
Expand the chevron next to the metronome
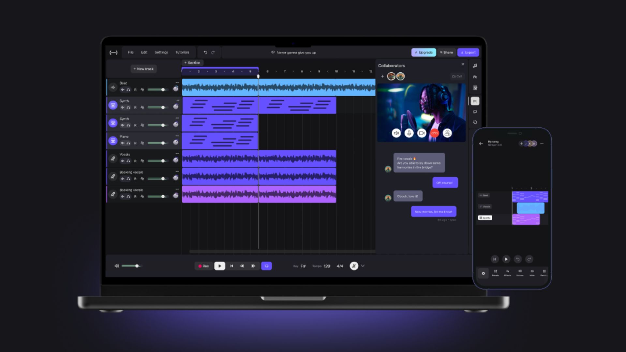coord(362,266)
